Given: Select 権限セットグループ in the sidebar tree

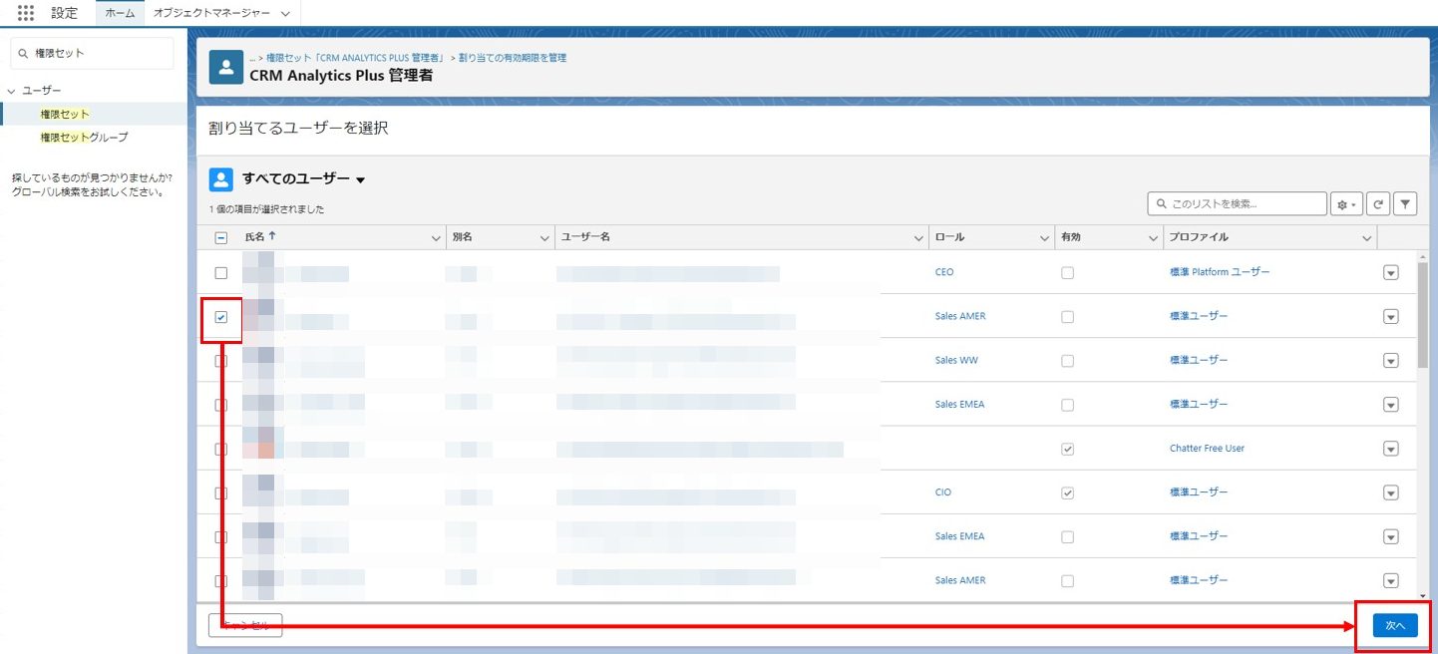Looking at the screenshot, I should (x=84, y=137).
